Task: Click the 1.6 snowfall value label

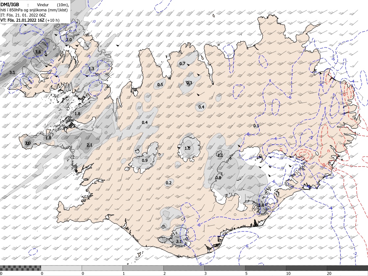Action: tap(261, 205)
